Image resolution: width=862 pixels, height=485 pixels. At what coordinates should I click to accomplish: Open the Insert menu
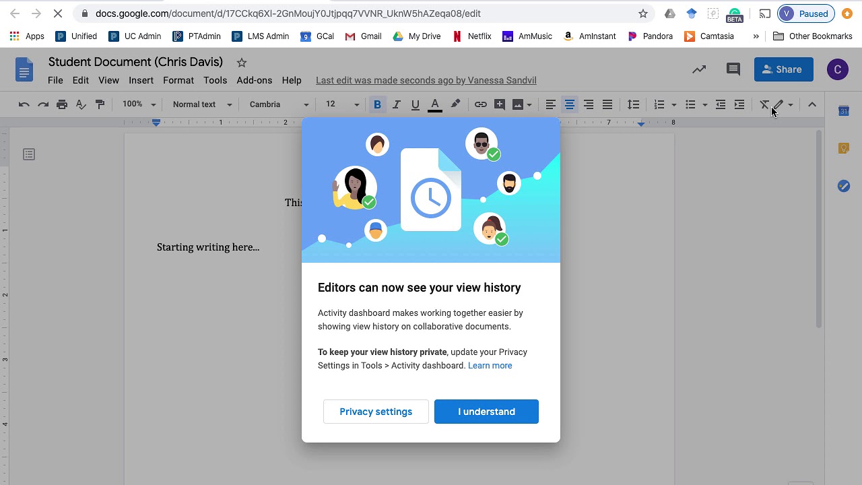pos(141,80)
